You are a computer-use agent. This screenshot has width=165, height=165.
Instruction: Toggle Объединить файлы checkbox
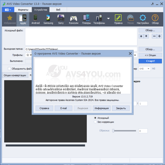(9, 69)
